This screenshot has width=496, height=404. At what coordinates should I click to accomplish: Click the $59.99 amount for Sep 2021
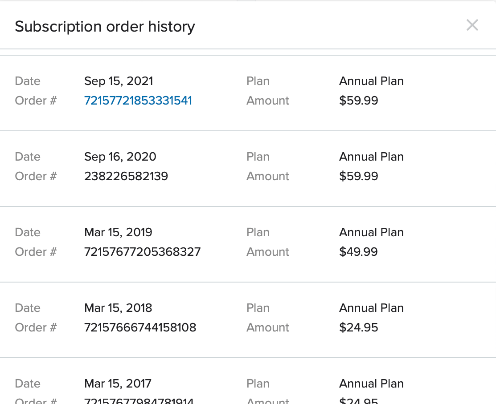pos(358,101)
